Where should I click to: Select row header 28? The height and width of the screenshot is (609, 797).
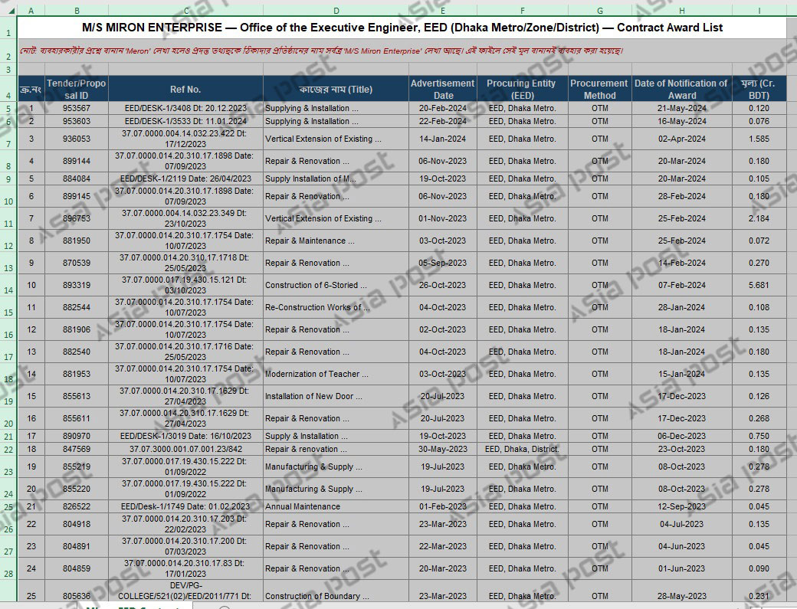pos(8,569)
